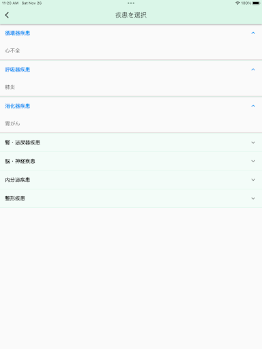The width and height of the screenshot is (262, 349).
Task: Expand 整形疾患 using its down chevron
Action: pyautogui.click(x=253, y=198)
